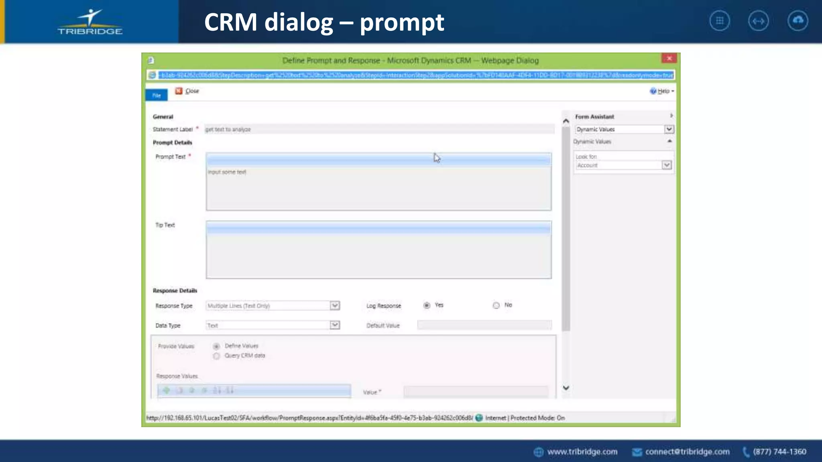Image resolution: width=822 pixels, height=462 pixels.
Task: Open the Dynamic Values form assistant selector
Action: coord(669,129)
